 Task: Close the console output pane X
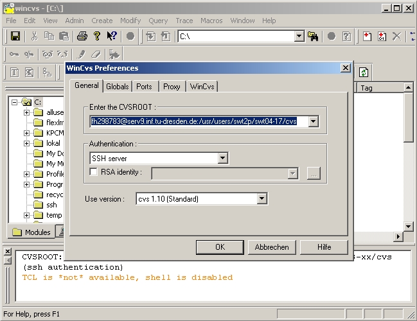click(x=8, y=251)
